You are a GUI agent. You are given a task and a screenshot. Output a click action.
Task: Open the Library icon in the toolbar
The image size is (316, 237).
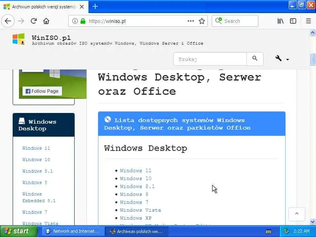(280, 21)
